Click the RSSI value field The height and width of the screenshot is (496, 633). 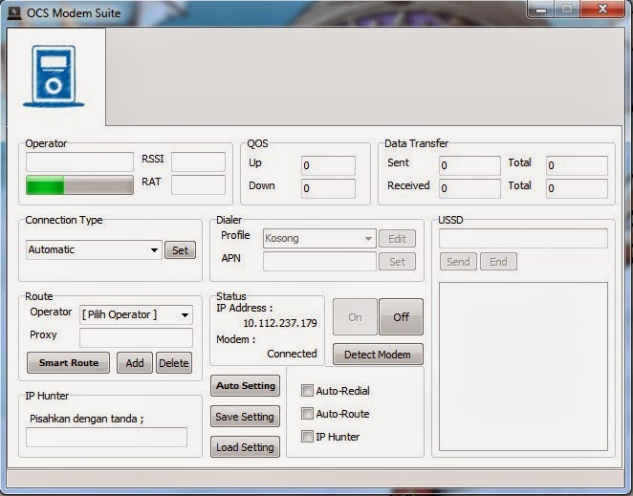tap(198, 162)
